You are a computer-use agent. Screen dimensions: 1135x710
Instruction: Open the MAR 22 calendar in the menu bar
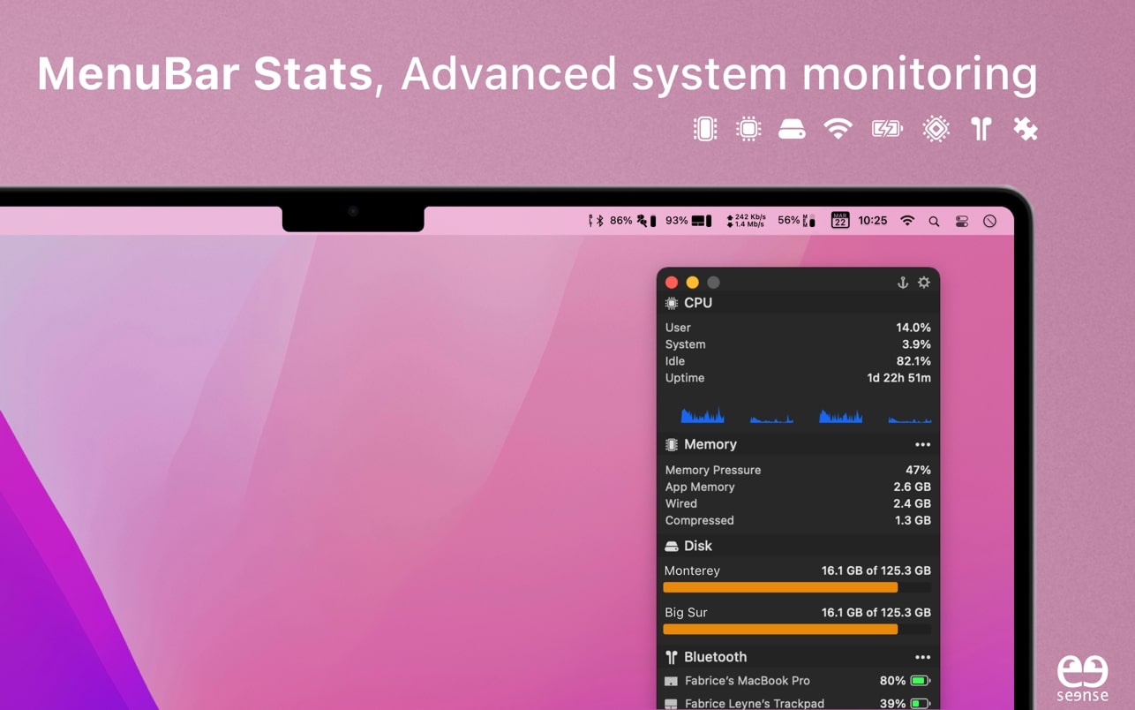[x=839, y=220]
